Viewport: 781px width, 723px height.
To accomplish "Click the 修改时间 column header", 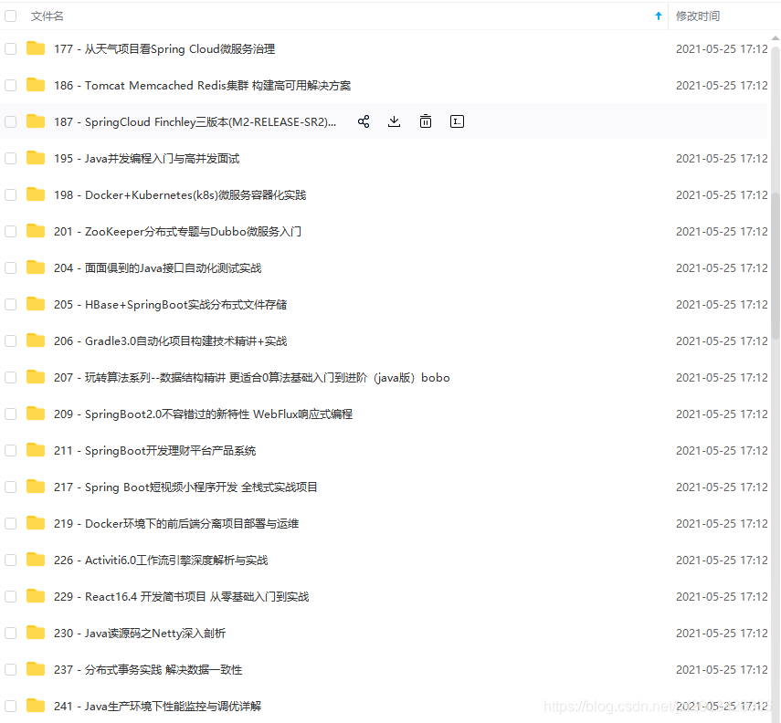I will pyautogui.click(x=698, y=16).
